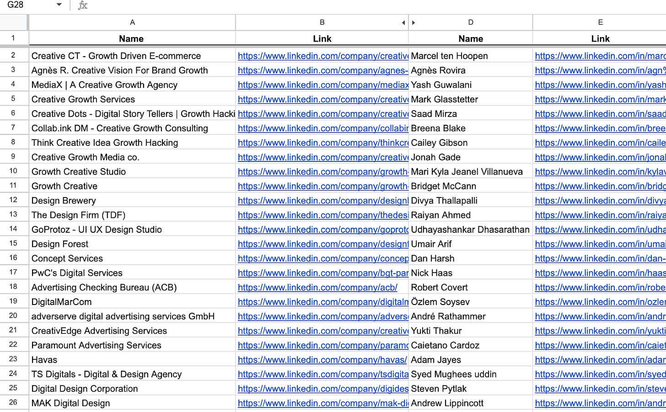This screenshot has width=666, height=412.
Task: Select cell Creative Growth Media co.
Action: pyautogui.click(x=132, y=157)
